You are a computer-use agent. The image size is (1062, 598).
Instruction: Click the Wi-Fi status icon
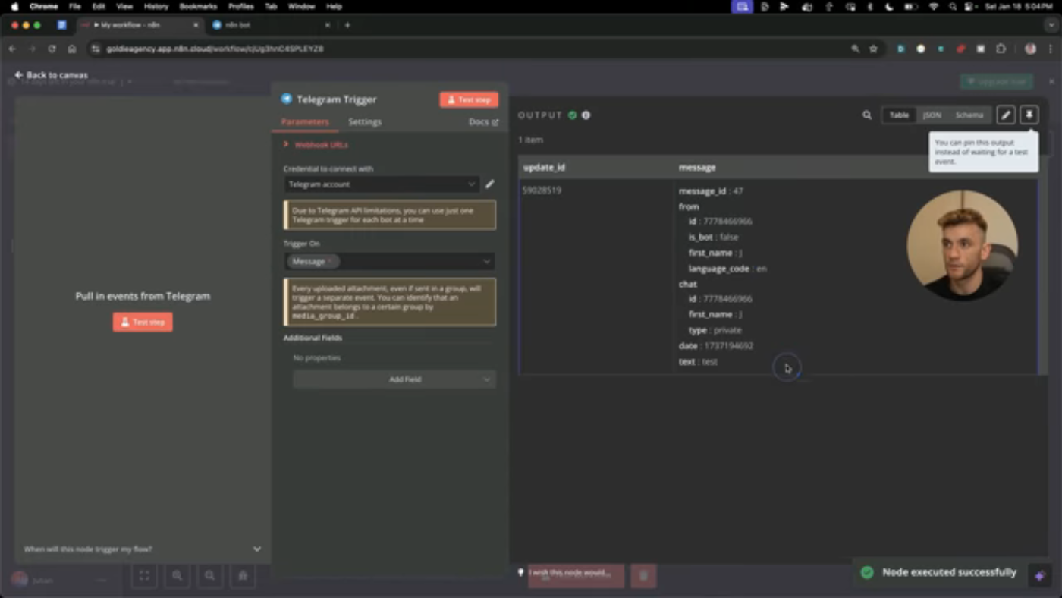934,6
